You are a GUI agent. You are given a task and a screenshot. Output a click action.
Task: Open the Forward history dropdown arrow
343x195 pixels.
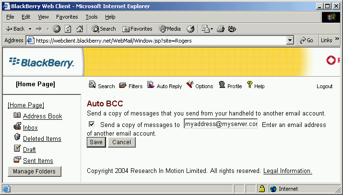[47, 29]
